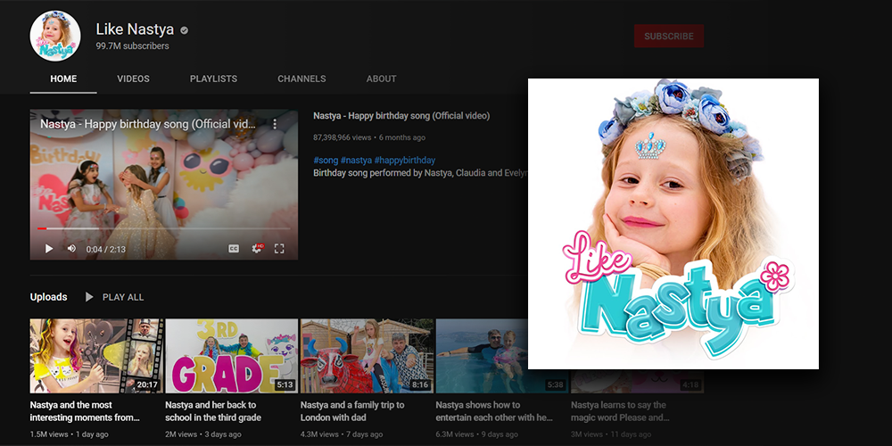Click the 99.7M subscribers text

(132, 46)
